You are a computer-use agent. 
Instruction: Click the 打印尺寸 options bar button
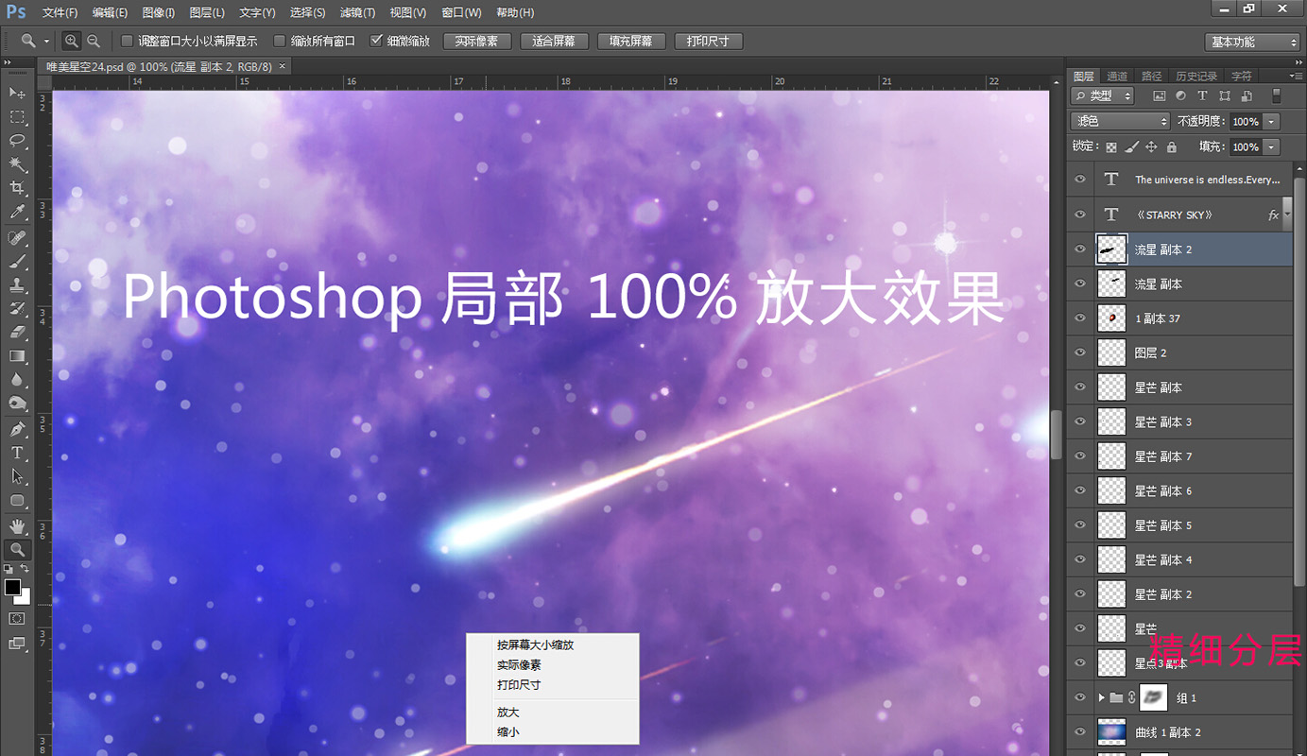click(x=708, y=42)
